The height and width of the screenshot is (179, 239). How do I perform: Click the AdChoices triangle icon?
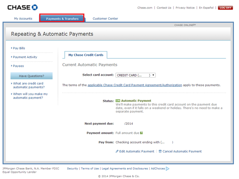(168, 169)
